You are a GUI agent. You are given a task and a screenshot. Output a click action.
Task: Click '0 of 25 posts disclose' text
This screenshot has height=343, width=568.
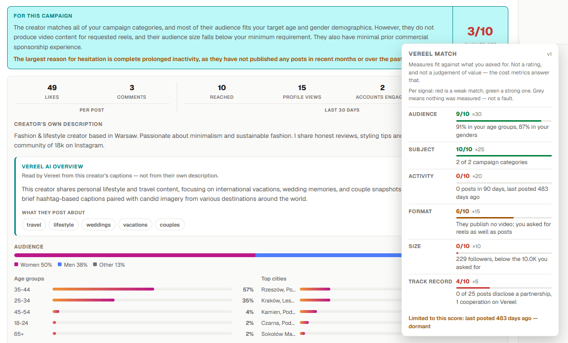(485, 294)
